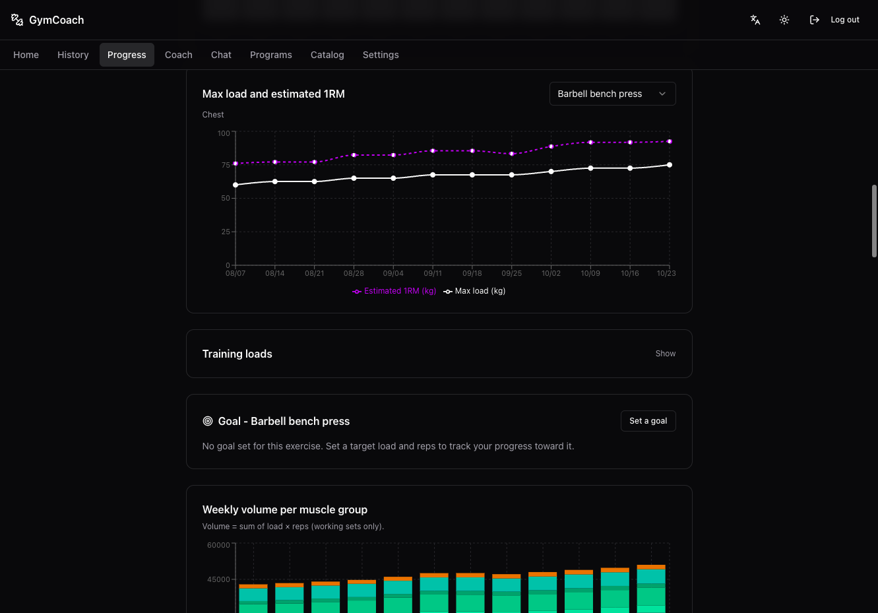
Task: Click the GymCoach brand name
Action: coord(57,20)
